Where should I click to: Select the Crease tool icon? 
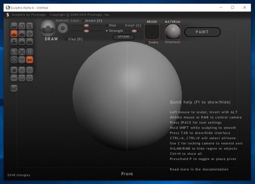pos(14,26)
